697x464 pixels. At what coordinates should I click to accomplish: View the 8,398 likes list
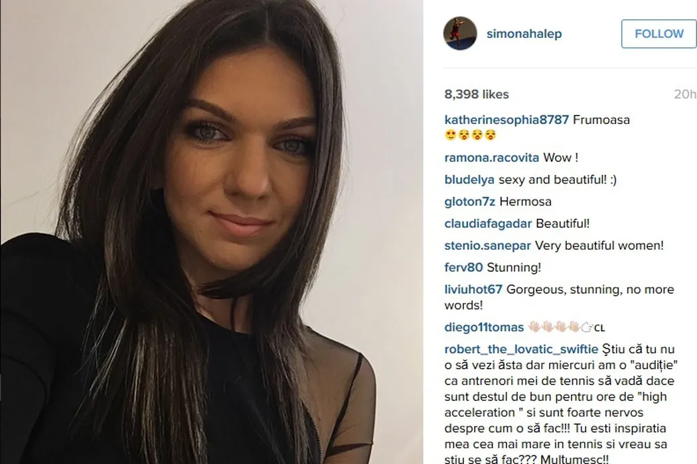tap(477, 94)
